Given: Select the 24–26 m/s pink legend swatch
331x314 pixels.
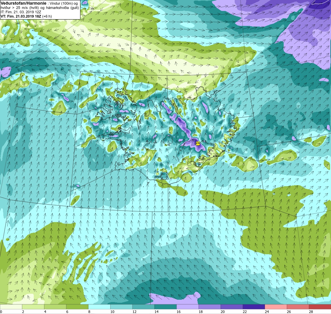Looking at the screenshot, I should point(276,307).
